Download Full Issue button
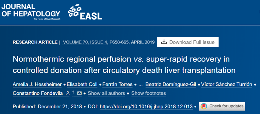 tap(188, 42)
